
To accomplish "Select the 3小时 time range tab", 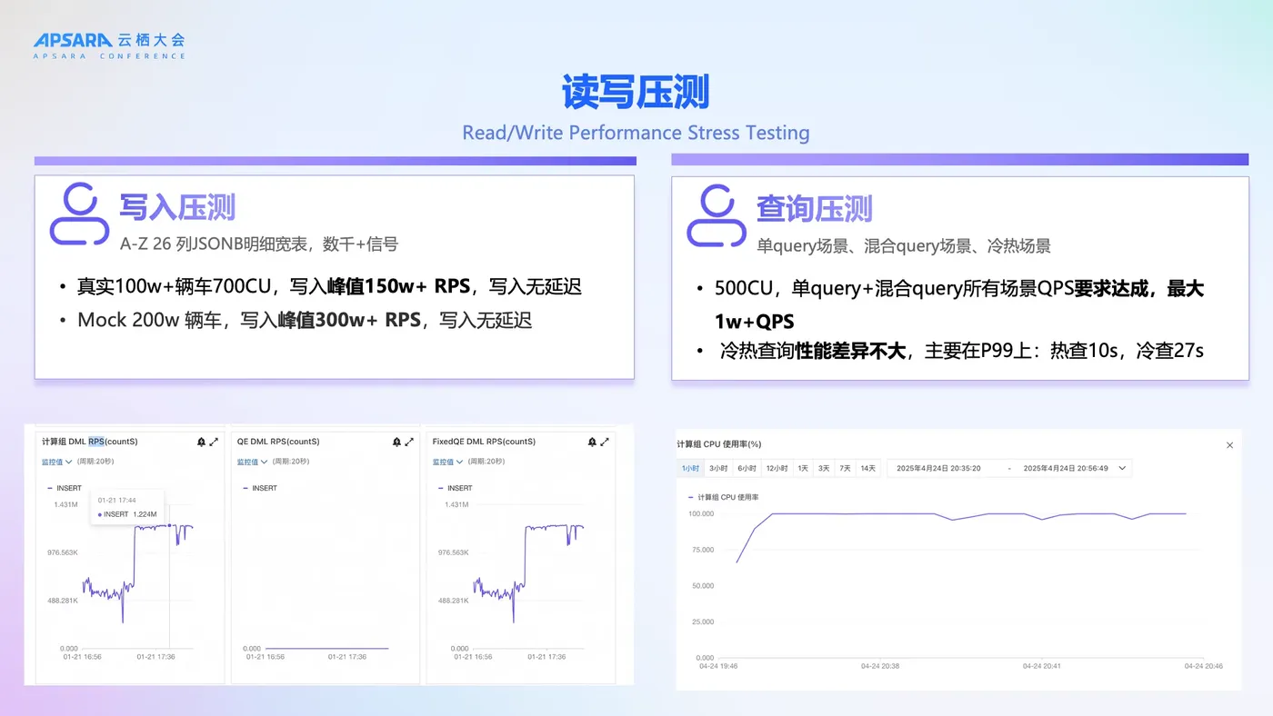I will (718, 468).
